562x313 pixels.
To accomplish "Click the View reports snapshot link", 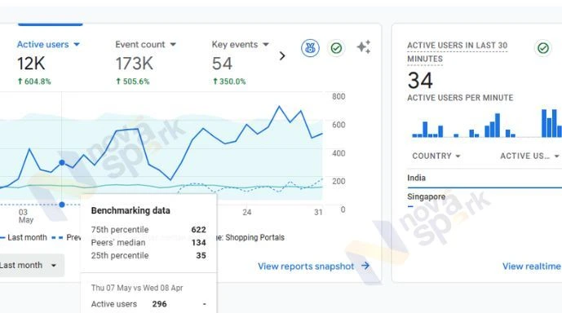I will coord(306,267).
